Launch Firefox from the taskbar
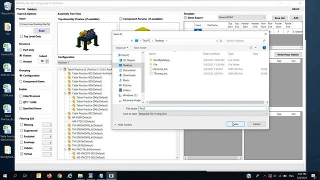320x180 pixels. [49, 175]
